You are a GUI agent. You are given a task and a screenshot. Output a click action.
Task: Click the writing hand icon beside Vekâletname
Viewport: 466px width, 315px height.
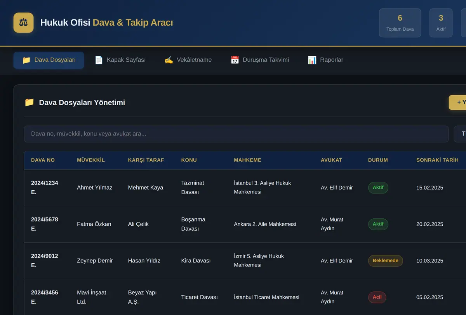pyautogui.click(x=169, y=60)
